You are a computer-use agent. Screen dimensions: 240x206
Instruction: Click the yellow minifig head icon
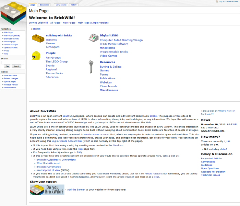click(36, 56)
